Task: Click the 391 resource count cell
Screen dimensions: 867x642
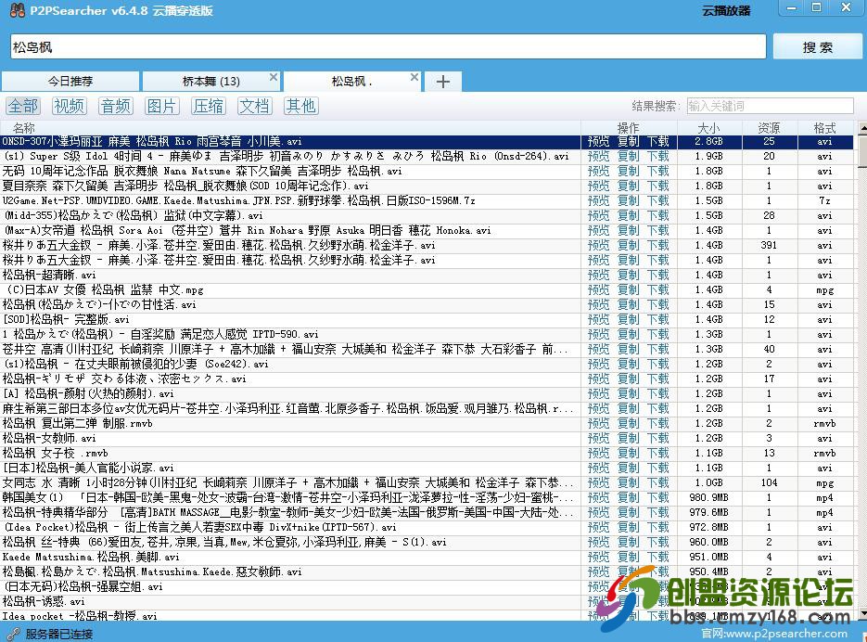Action: click(x=769, y=245)
